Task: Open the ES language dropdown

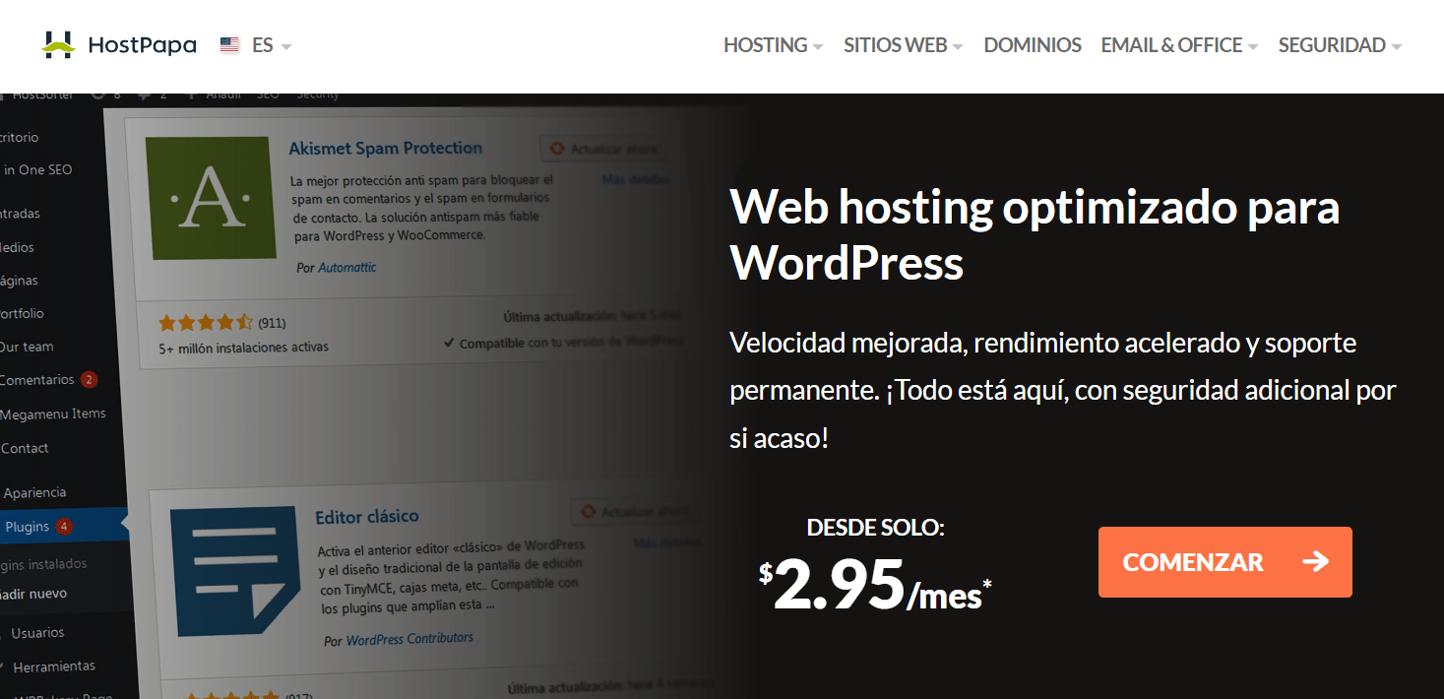Action: point(272,45)
